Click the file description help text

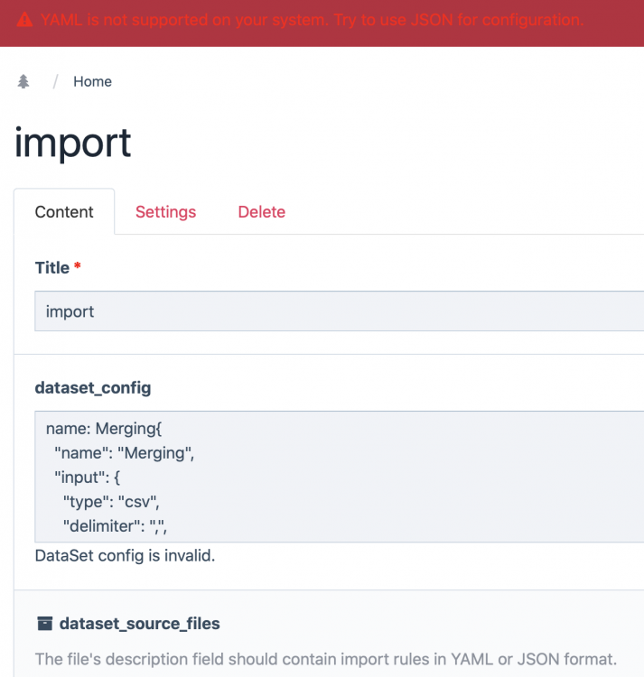point(325,658)
